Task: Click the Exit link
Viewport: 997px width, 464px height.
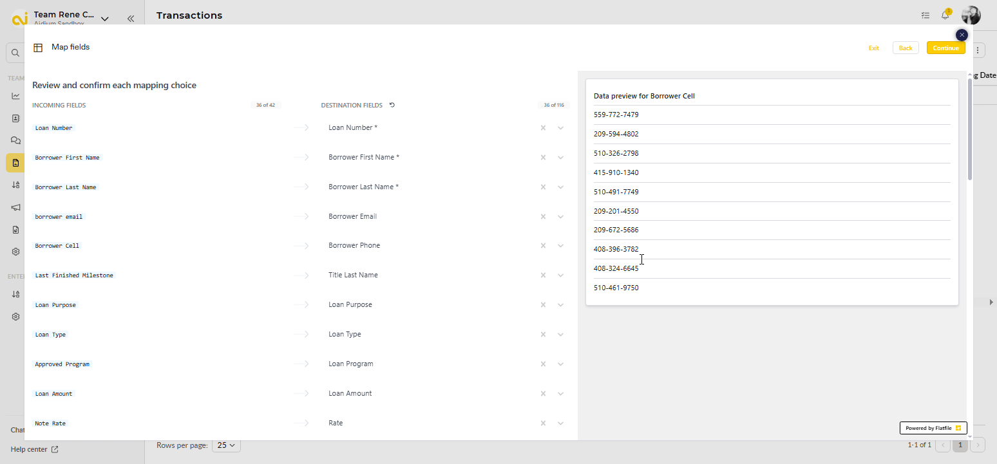Action: tap(873, 48)
